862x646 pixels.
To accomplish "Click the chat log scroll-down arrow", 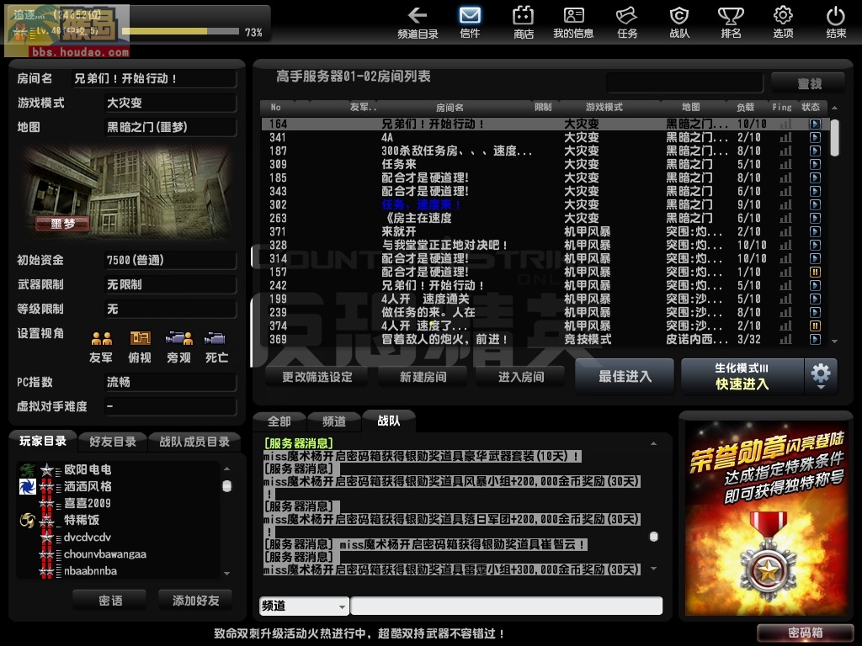I will (653, 569).
